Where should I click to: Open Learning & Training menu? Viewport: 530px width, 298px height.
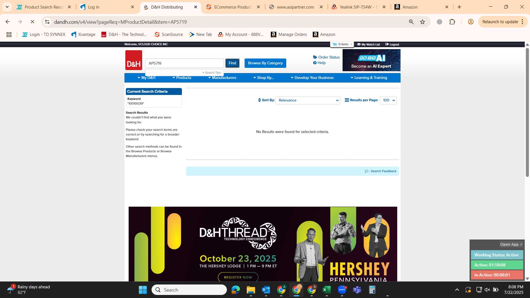tap(369, 78)
